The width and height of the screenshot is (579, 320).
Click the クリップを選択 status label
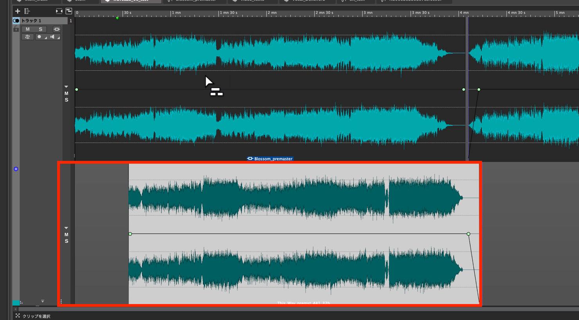point(36,316)
